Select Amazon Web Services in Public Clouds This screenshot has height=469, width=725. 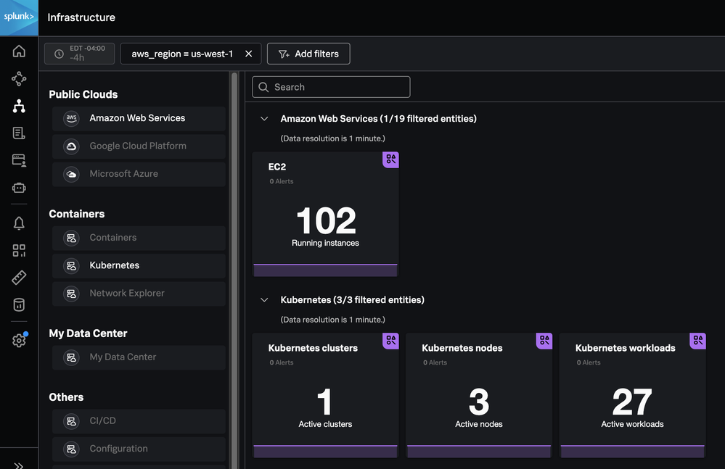click(138, 118)
